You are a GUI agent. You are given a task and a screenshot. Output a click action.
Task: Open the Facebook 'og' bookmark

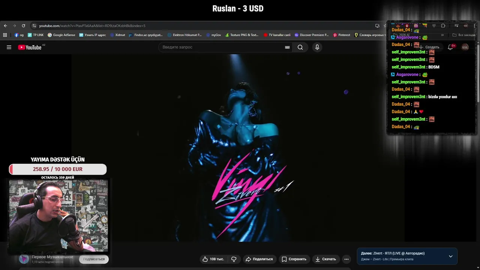pyautogui.click(x=19, y=35)
